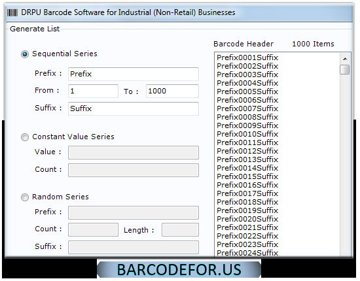Click the To value field containing 1000
The image size is (360, 281).
(172, 91)
